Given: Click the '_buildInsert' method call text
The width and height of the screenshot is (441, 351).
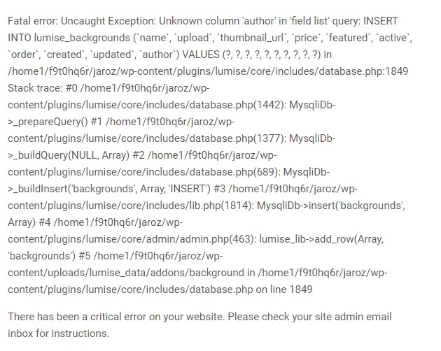Looking at the screenshot, I should coord(40,189).
